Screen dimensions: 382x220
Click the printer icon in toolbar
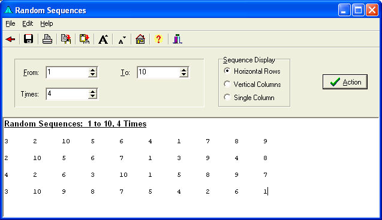pos(47,39)
